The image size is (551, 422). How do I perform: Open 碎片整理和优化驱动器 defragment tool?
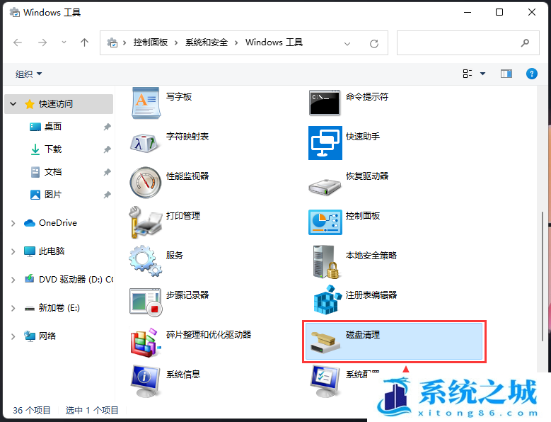tap(146, 341)
